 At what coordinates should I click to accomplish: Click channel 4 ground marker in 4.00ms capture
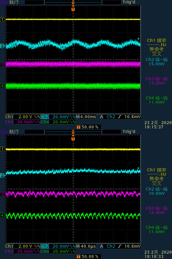click(x=2, y=86)
